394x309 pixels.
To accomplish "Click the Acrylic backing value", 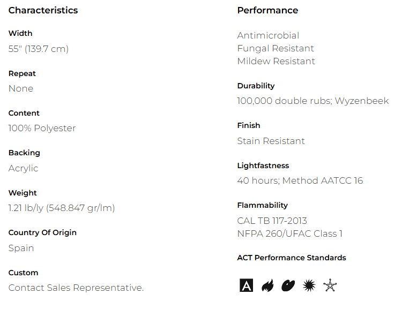I will click(x=24, y=168).
